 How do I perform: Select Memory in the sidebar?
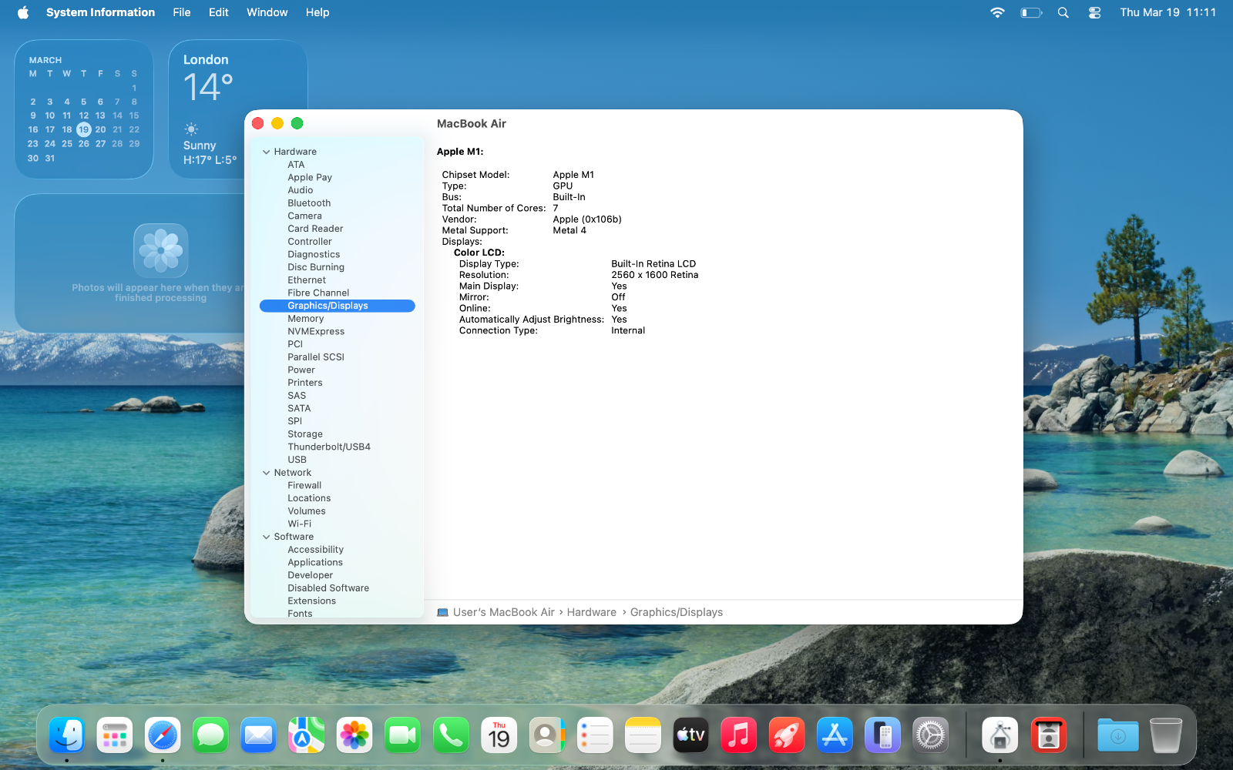pos(338,319)
